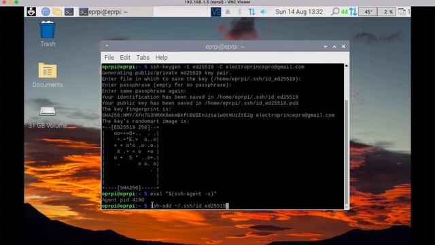The height and width of the screenshot is (245, 435).
Task: Click 'Your identification has been saved' line
Action: [200, 97]
